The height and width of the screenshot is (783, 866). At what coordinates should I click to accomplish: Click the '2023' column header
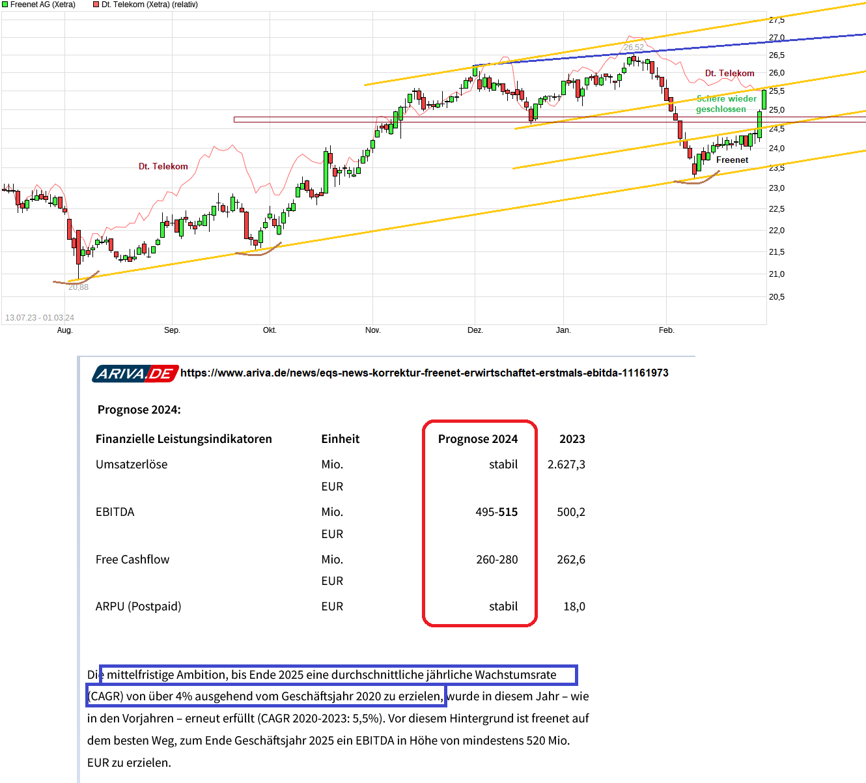coord(572,439)
